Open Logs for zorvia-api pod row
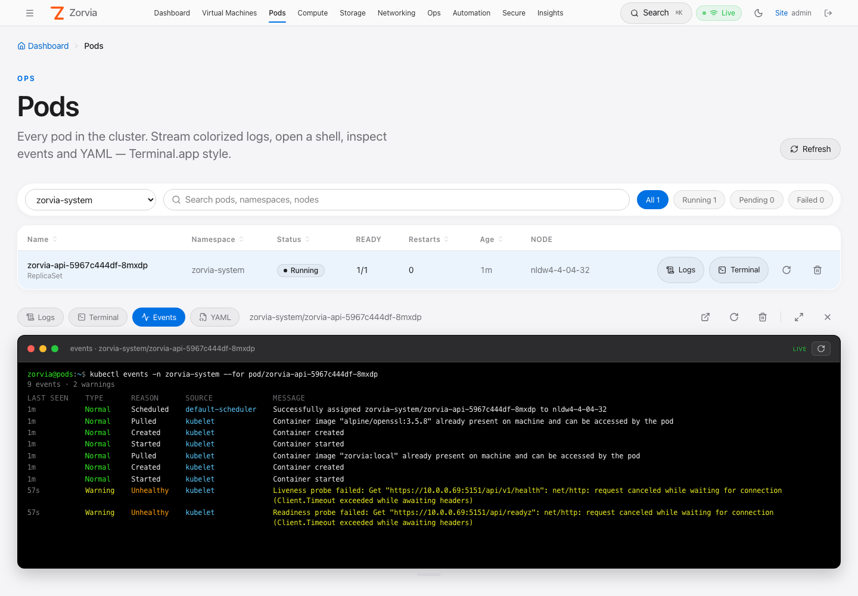Viewport: 858px width, 596px height. (680, 270)
